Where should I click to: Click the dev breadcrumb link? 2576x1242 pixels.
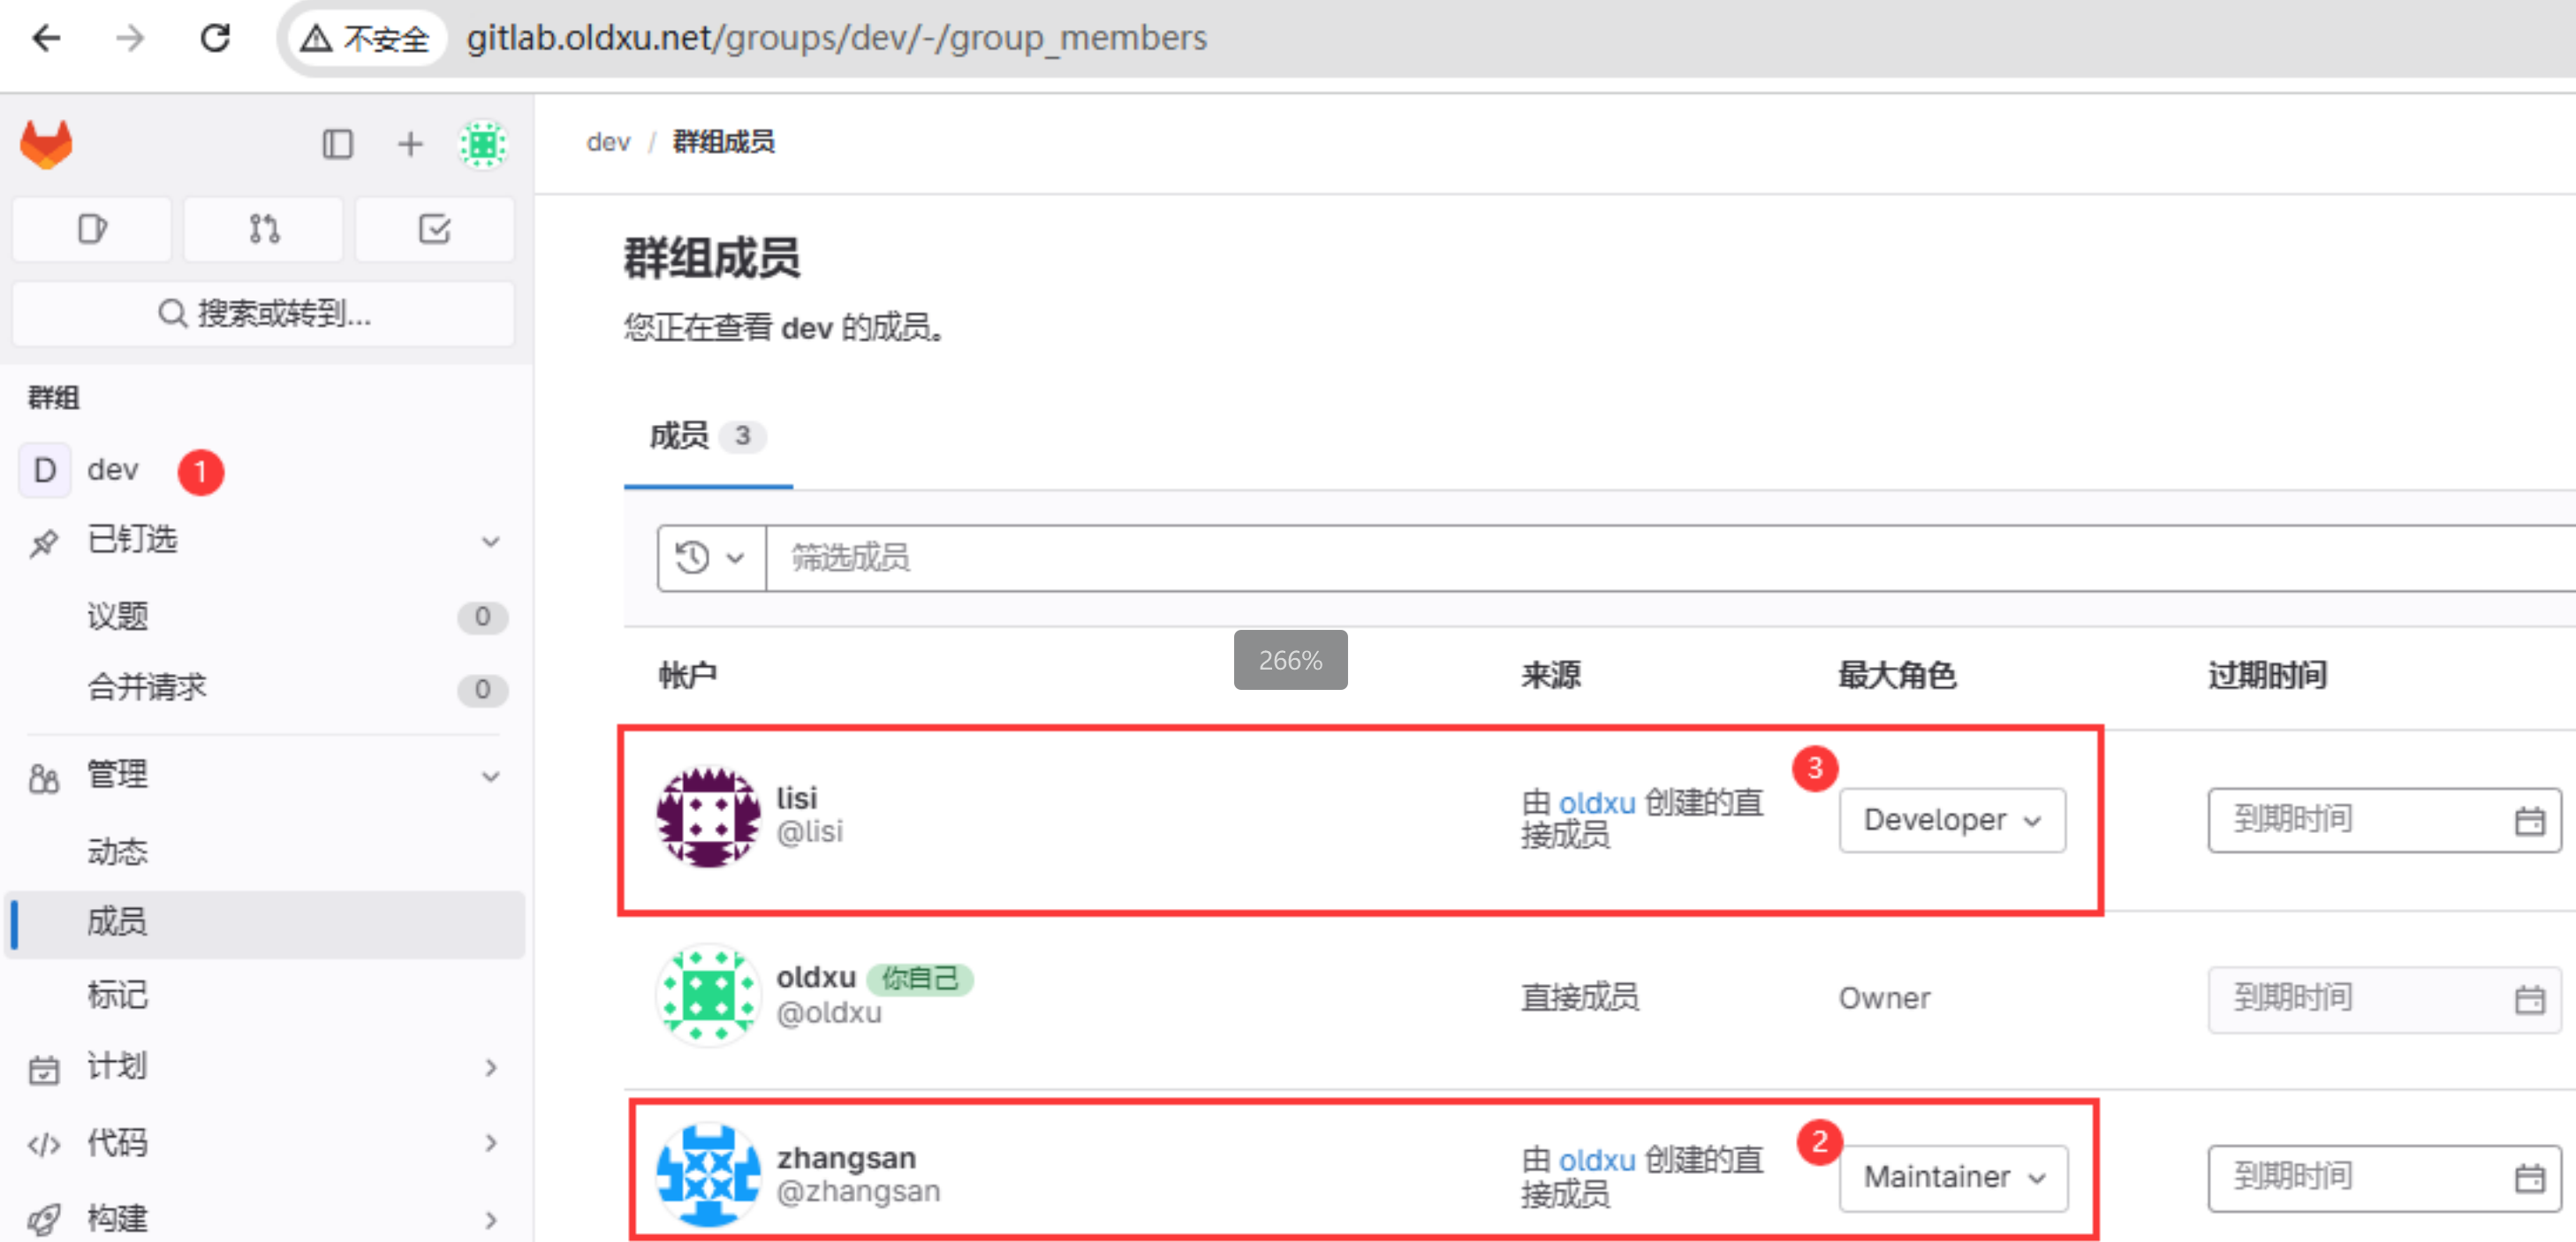pyautogui.click(x=608, y=143)
